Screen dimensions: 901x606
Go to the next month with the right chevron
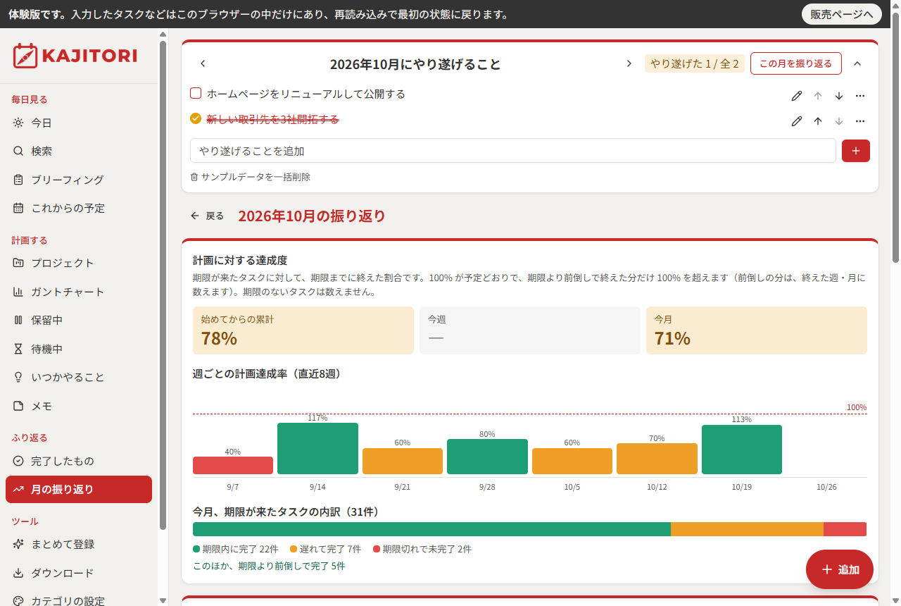[x=629, y=63]
